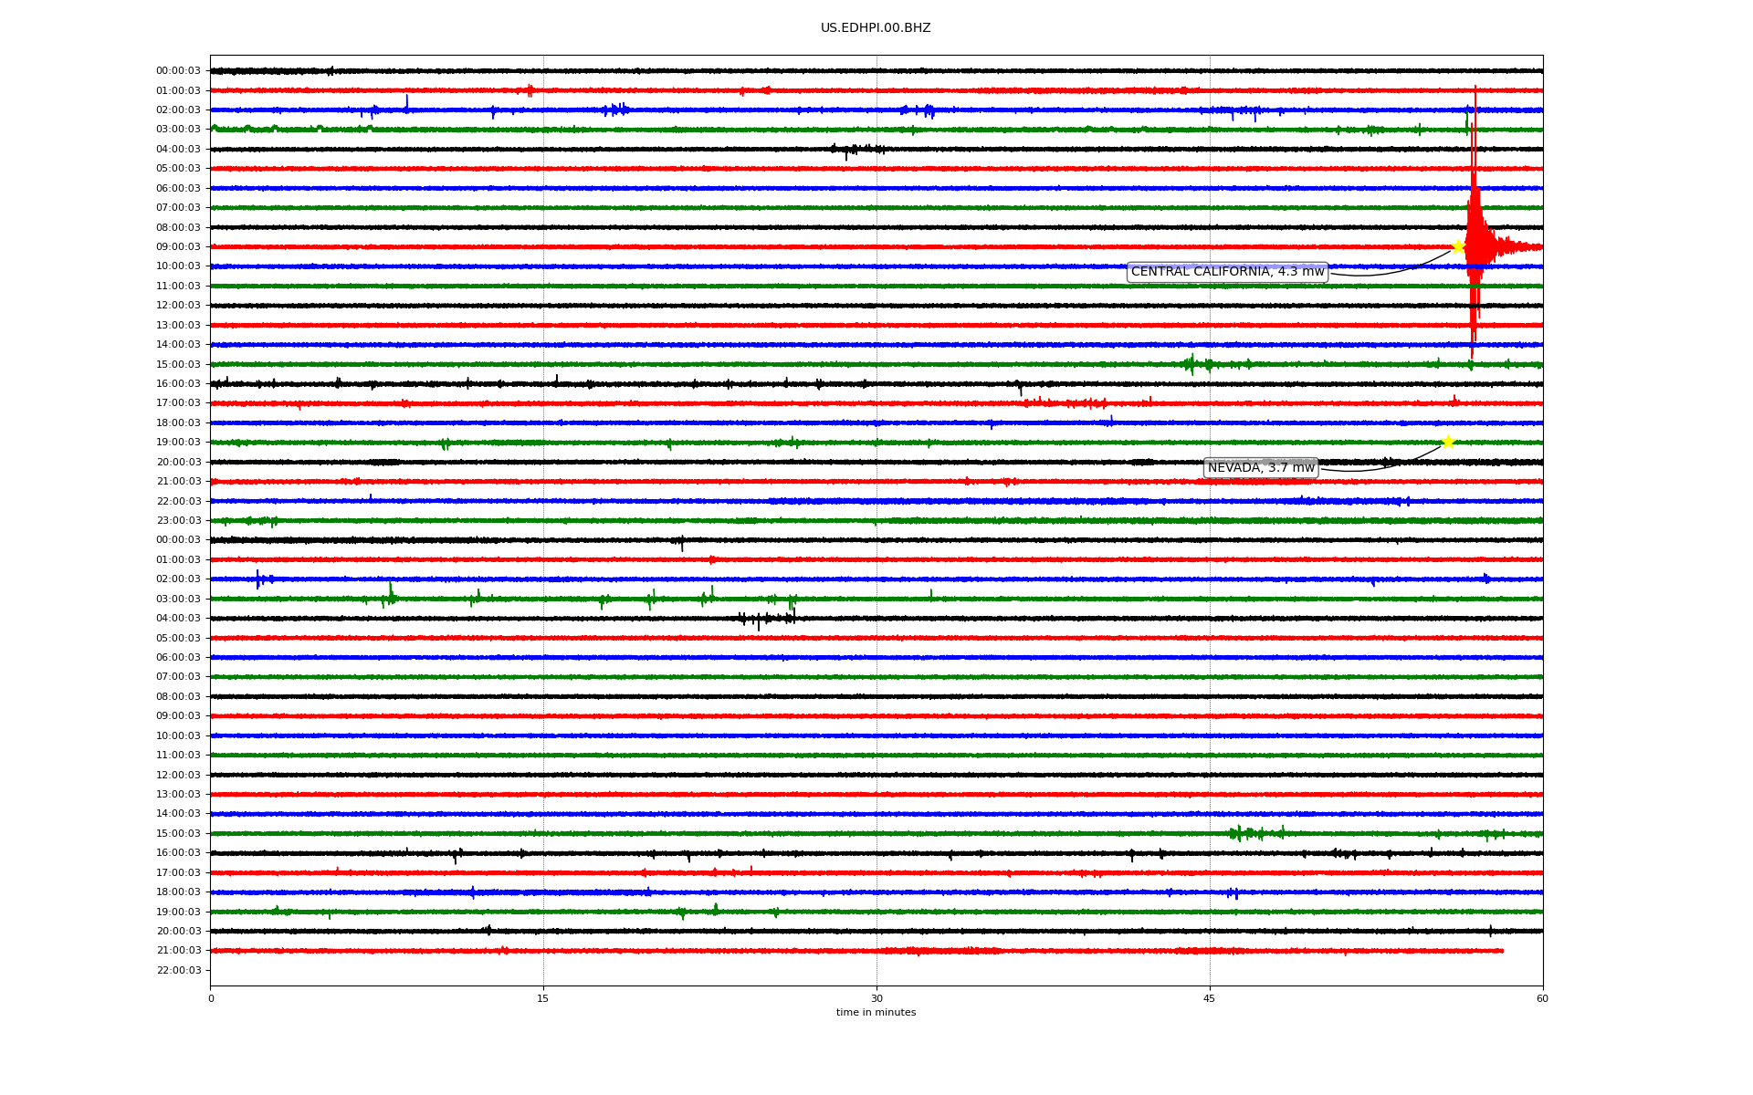This screenshot has height=1095, width=1753.
Task: Click the plot title US.EDHPI.00.BHZ
Action: click(x=876, y=28)
